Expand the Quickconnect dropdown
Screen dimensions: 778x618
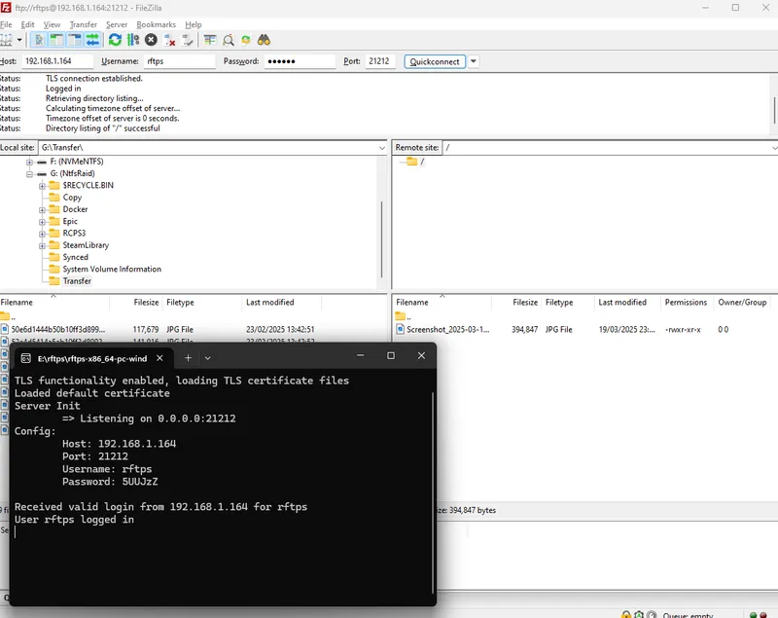474,60
